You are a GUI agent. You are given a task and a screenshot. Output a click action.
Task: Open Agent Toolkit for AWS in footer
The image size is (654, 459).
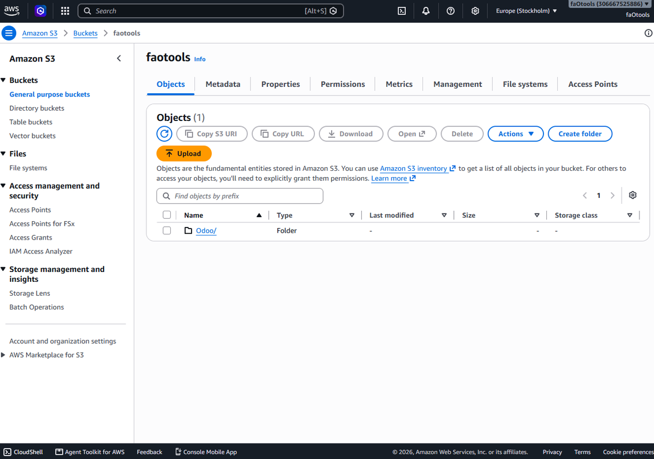tap(90, 452)
